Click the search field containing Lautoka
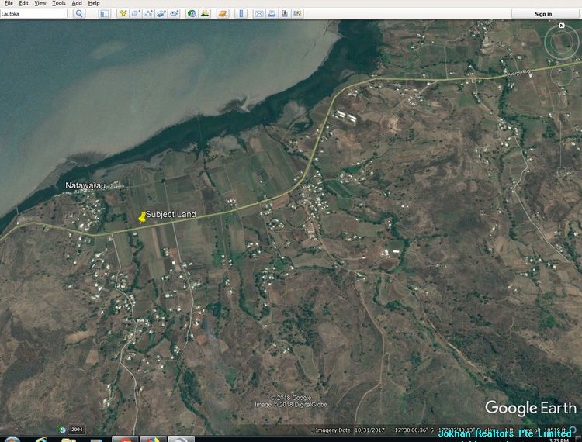582x442 pixels. point(34,14)
